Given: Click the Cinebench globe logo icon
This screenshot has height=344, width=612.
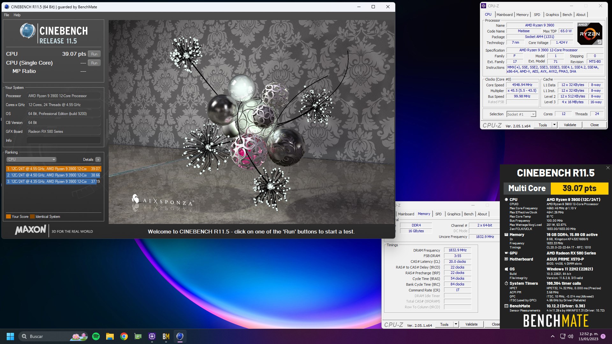Looking at the screenshot, I should 27,31.
